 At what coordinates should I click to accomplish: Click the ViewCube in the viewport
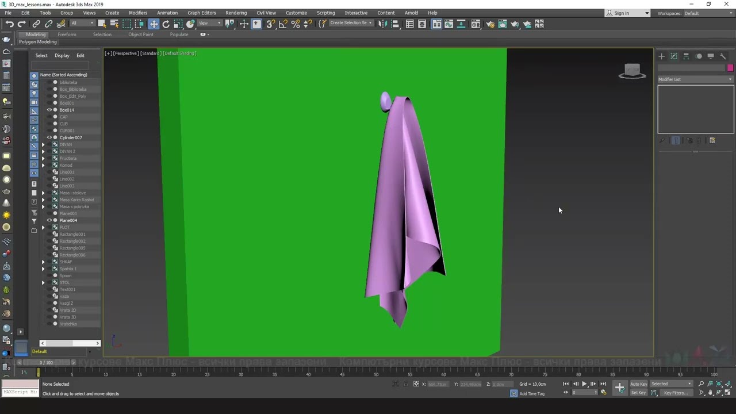coord(632,71)
